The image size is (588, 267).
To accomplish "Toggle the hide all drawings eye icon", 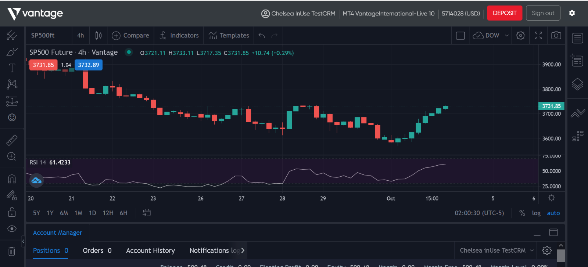I will (x=12, y=229).
